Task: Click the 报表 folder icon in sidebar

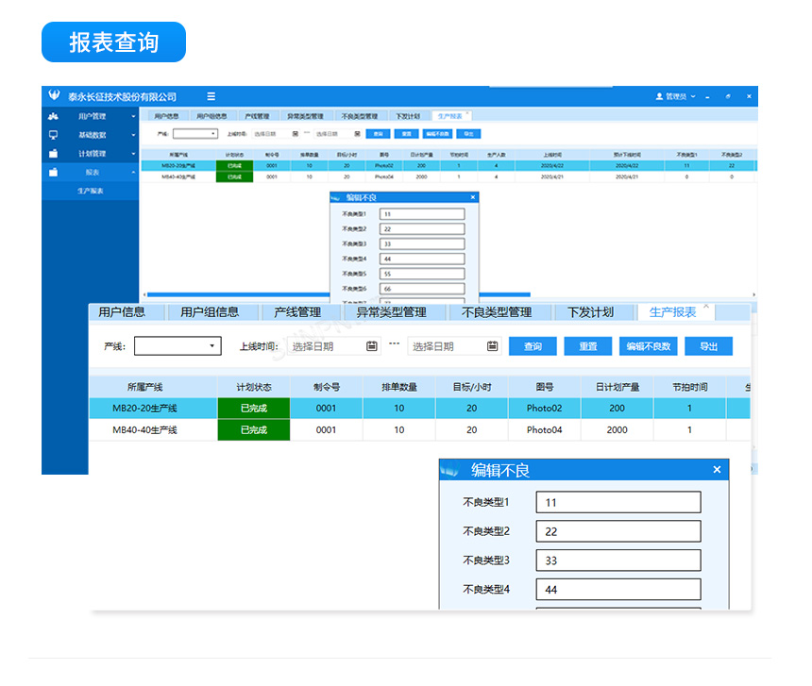Action: click(54, 172)
